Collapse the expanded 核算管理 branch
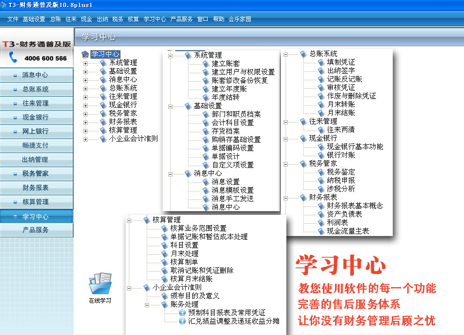The height and width of the screenshot is (335, 464). [x=129, y=221]
